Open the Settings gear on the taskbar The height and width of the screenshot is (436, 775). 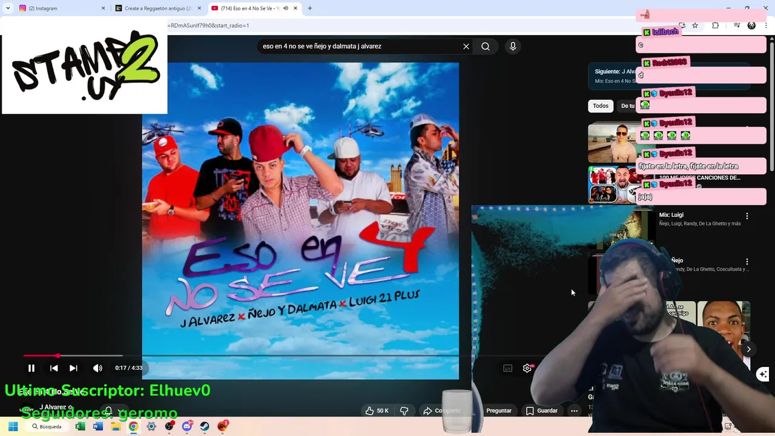[x=151, y=426]
